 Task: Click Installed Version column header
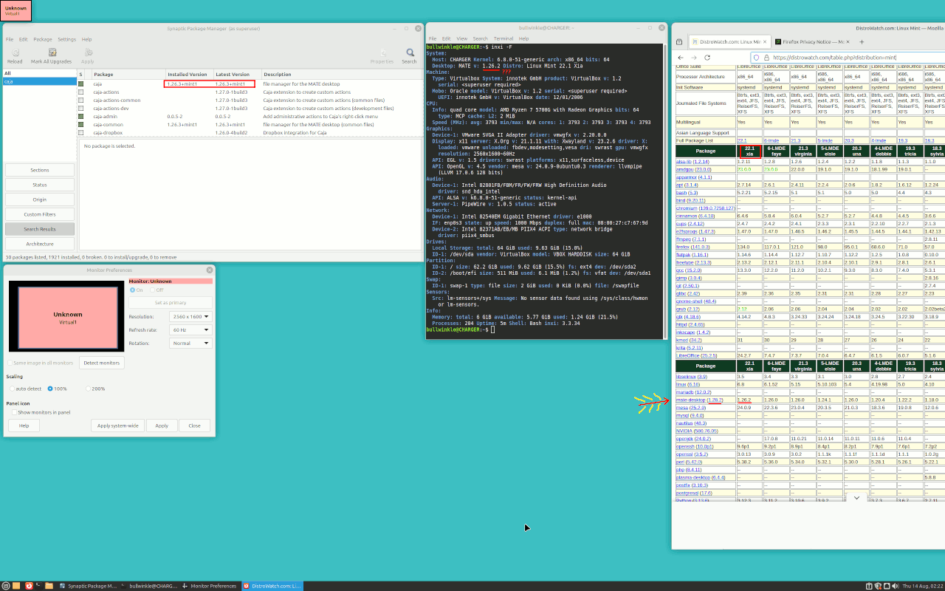[188, 74]
